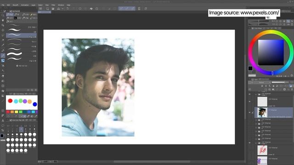Select the portrait photo layer thumbnail
The width and height of the screenshot is (294, 165).
(x=262, y=112)
